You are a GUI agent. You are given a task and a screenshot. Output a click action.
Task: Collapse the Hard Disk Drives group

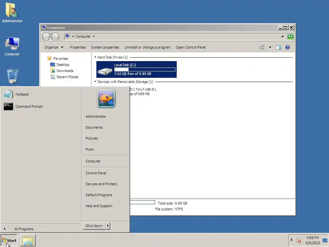pos(95,57)
